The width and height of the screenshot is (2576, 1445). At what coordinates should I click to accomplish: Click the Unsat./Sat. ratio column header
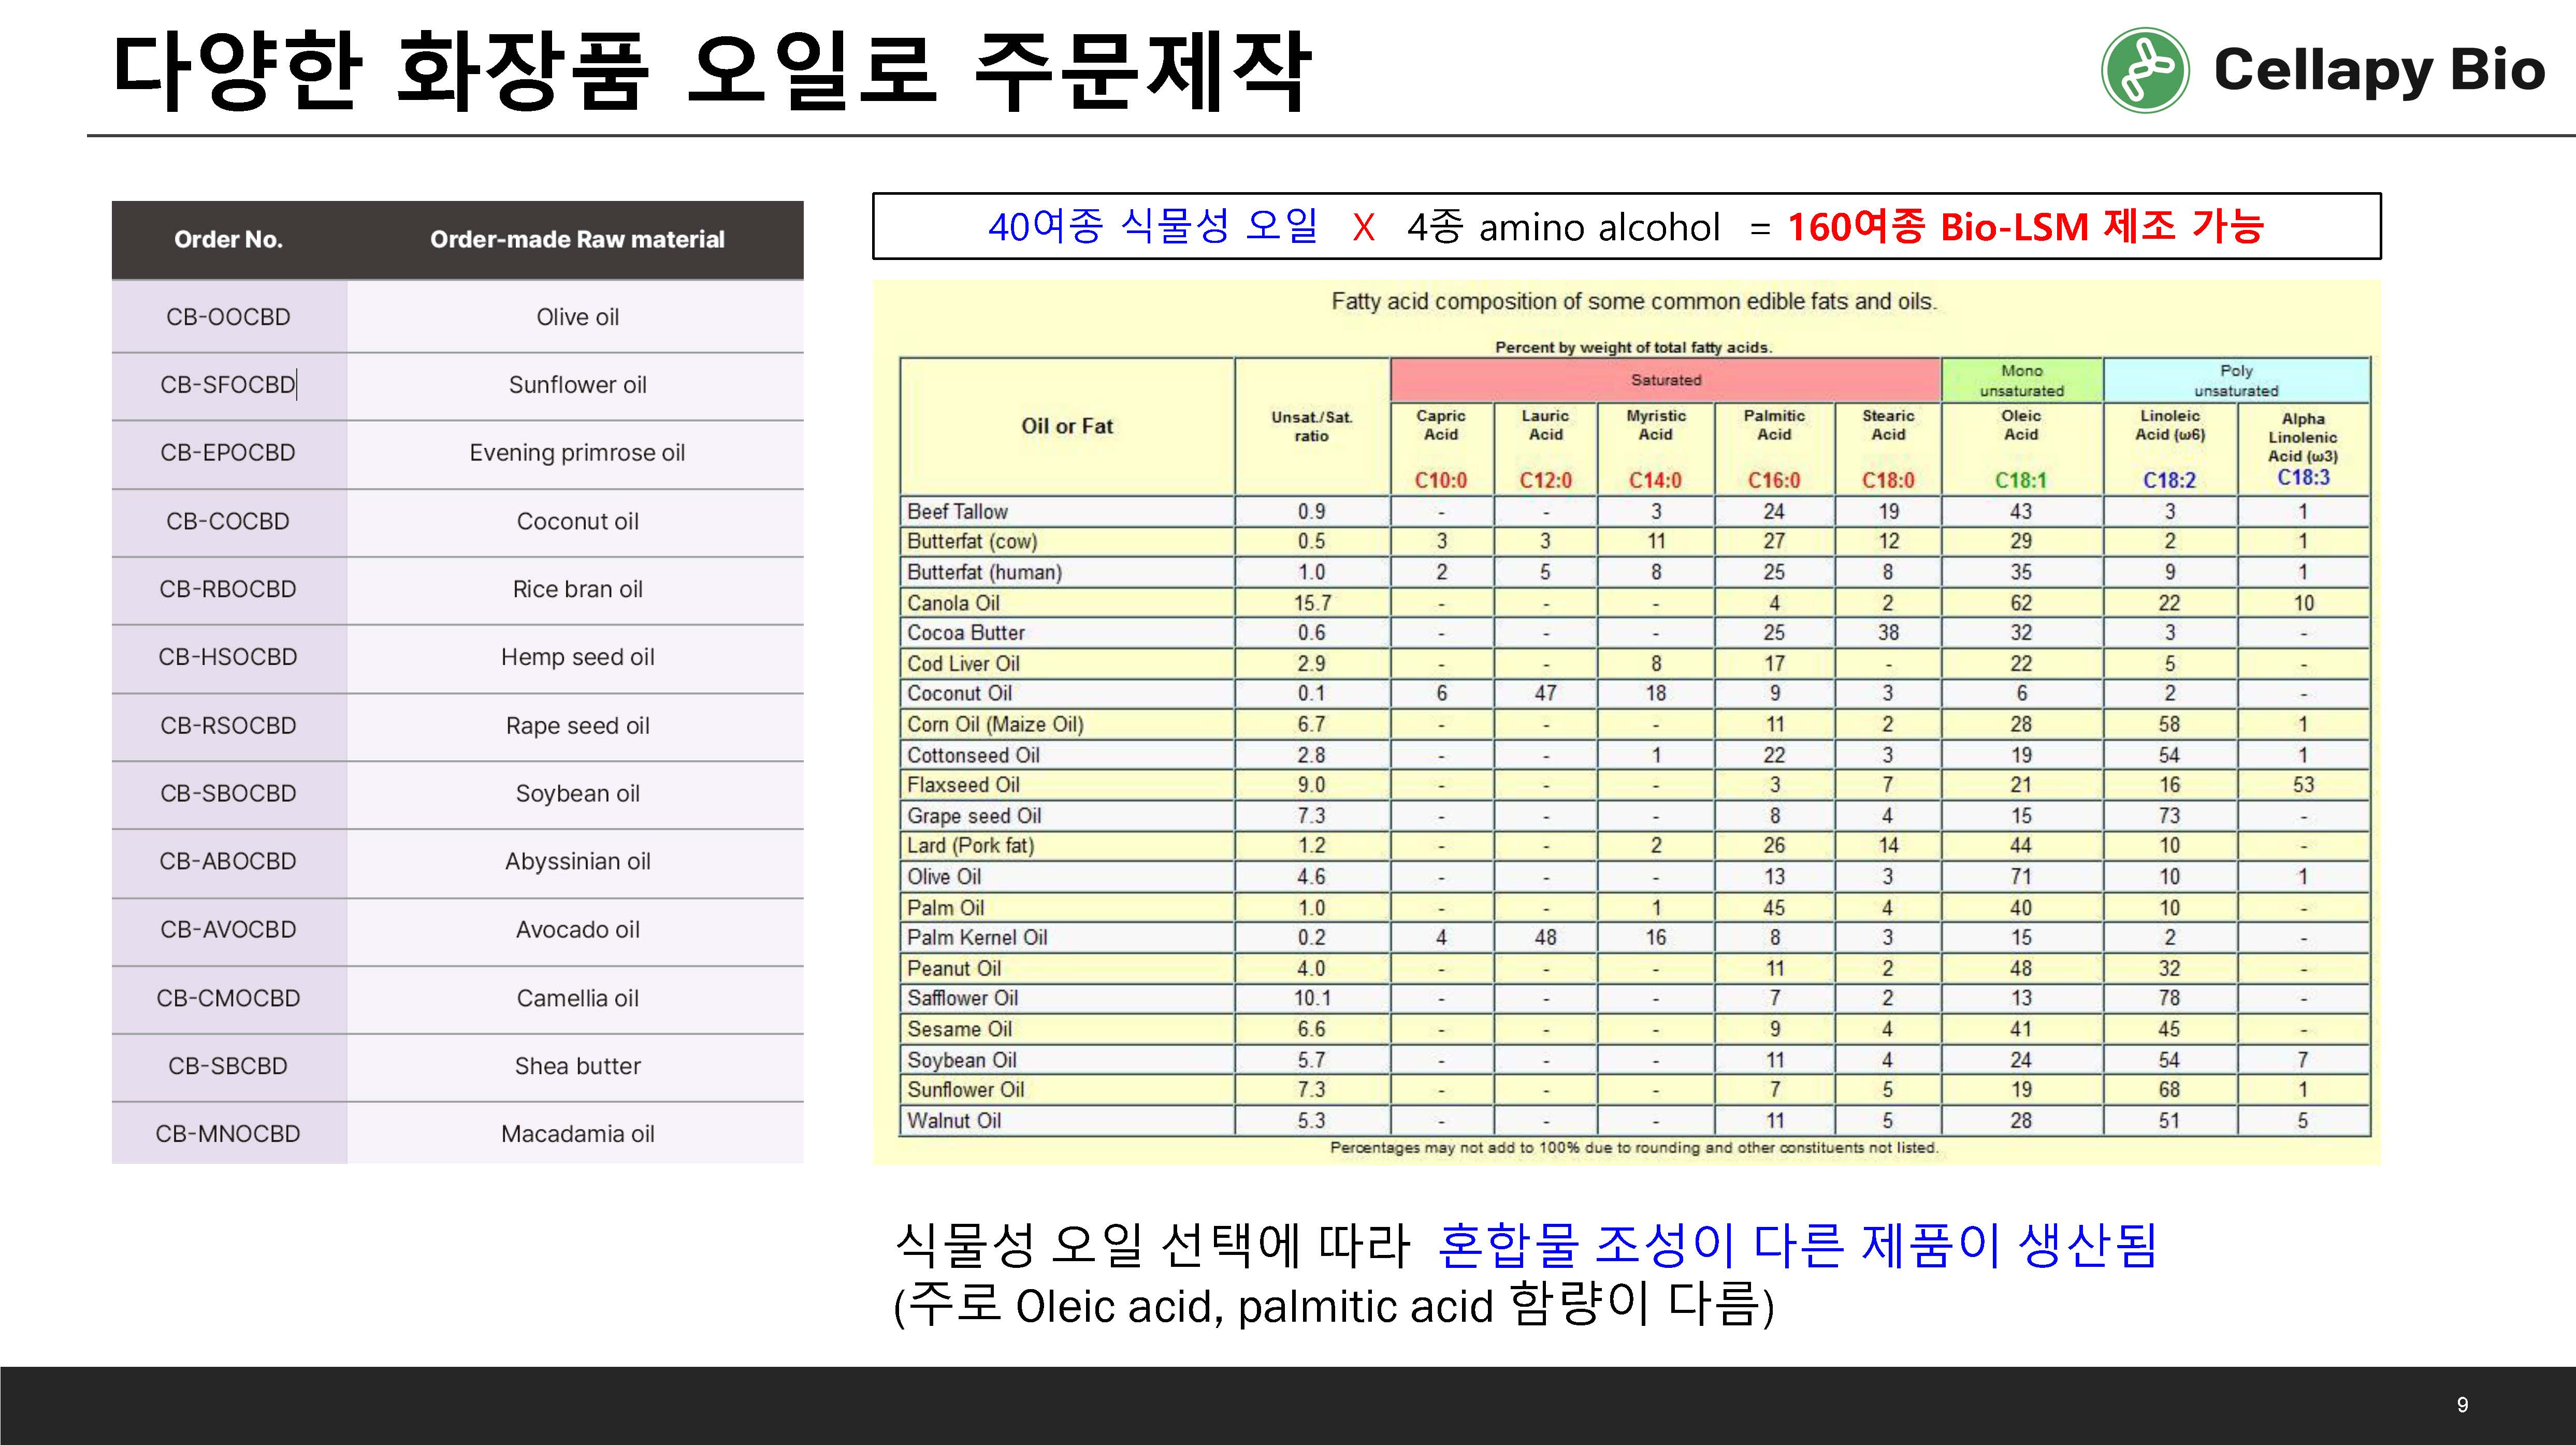click(1311, 426)
